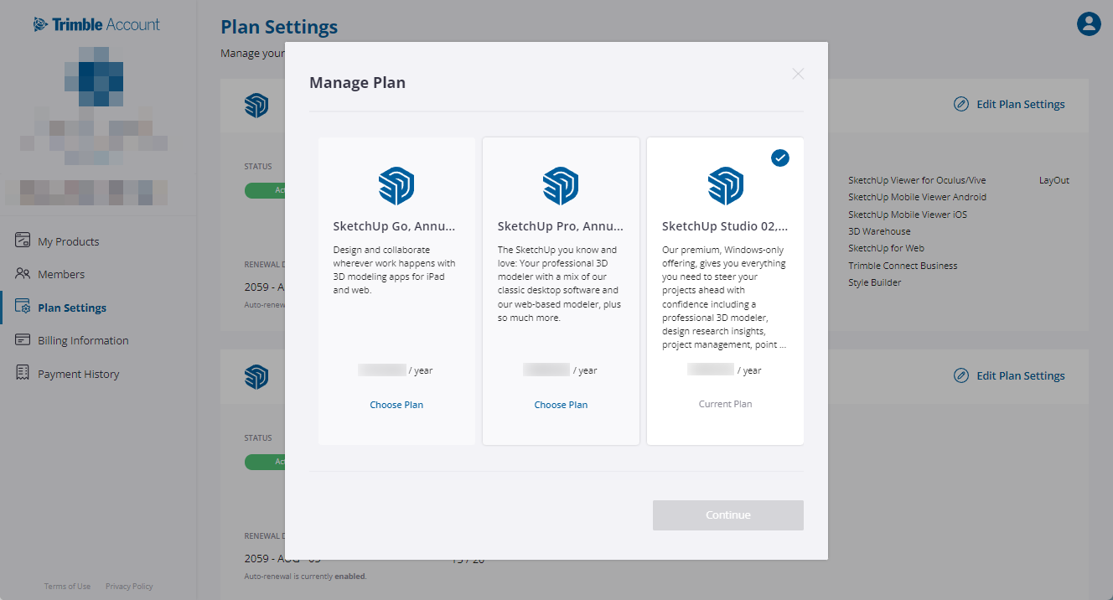Click Trimble Connect Business in product list
The image size is (1113, 600).
[903, 266]
